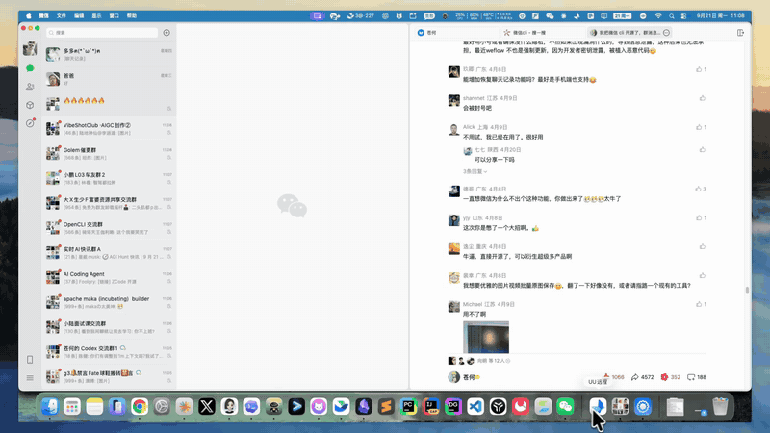Toggle the sidebar panel icon at top right
Screen dimensions: 770x433
pyautogui.click(x=740, y=33)
